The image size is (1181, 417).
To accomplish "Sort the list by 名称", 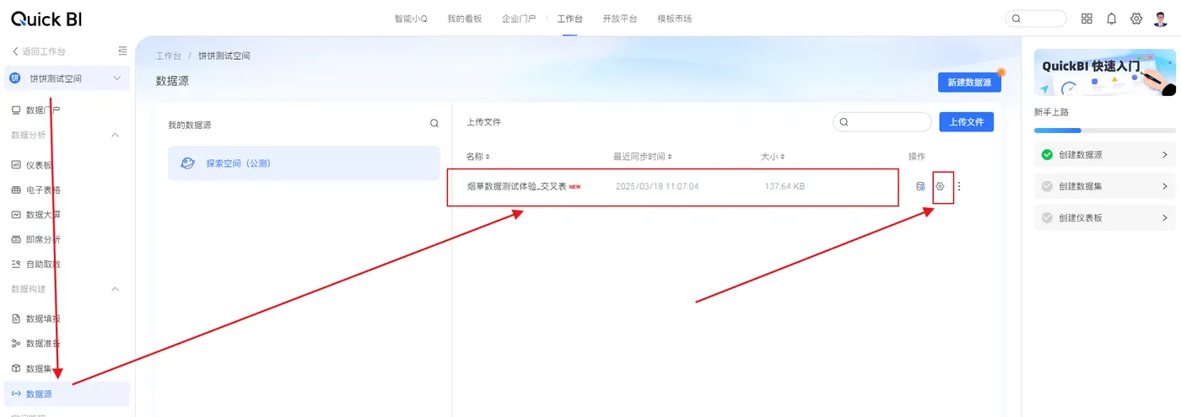I will point(478,157).
